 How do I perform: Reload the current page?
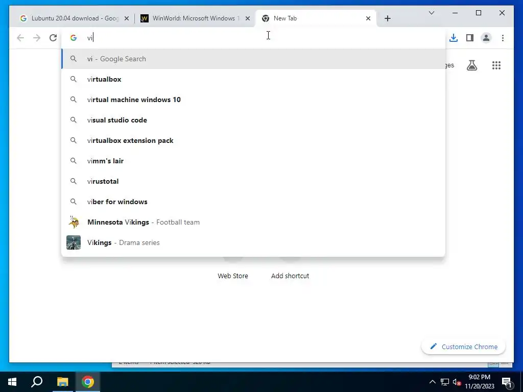(53, 38)
